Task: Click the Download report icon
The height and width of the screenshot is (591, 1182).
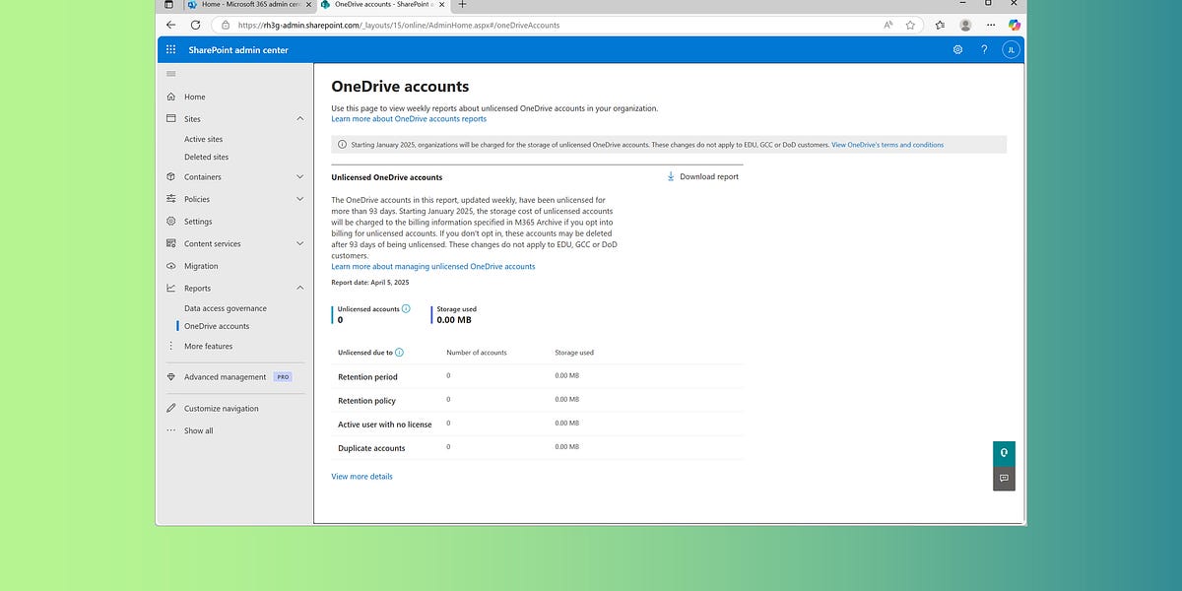Action: click(x=673, y=176)
